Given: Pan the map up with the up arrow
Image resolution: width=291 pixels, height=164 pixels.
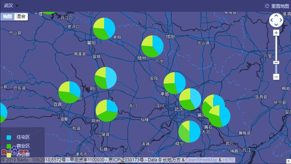Looking at the screenshot, I should click(x=276, y=15).
